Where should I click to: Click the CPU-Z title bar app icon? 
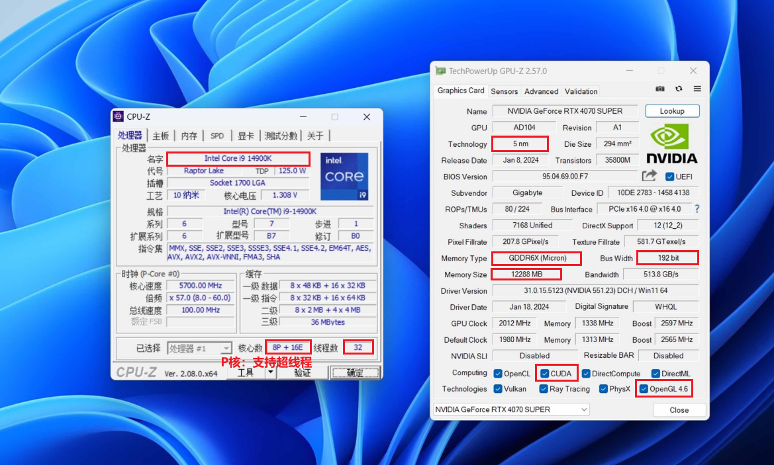(118, 116)
